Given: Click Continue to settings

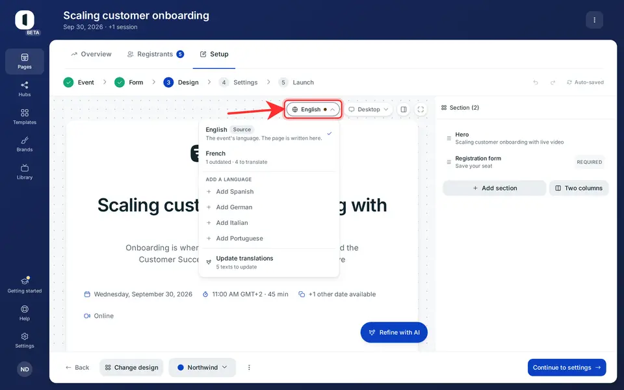Looking at the screenshot, I should coord(567,367).
